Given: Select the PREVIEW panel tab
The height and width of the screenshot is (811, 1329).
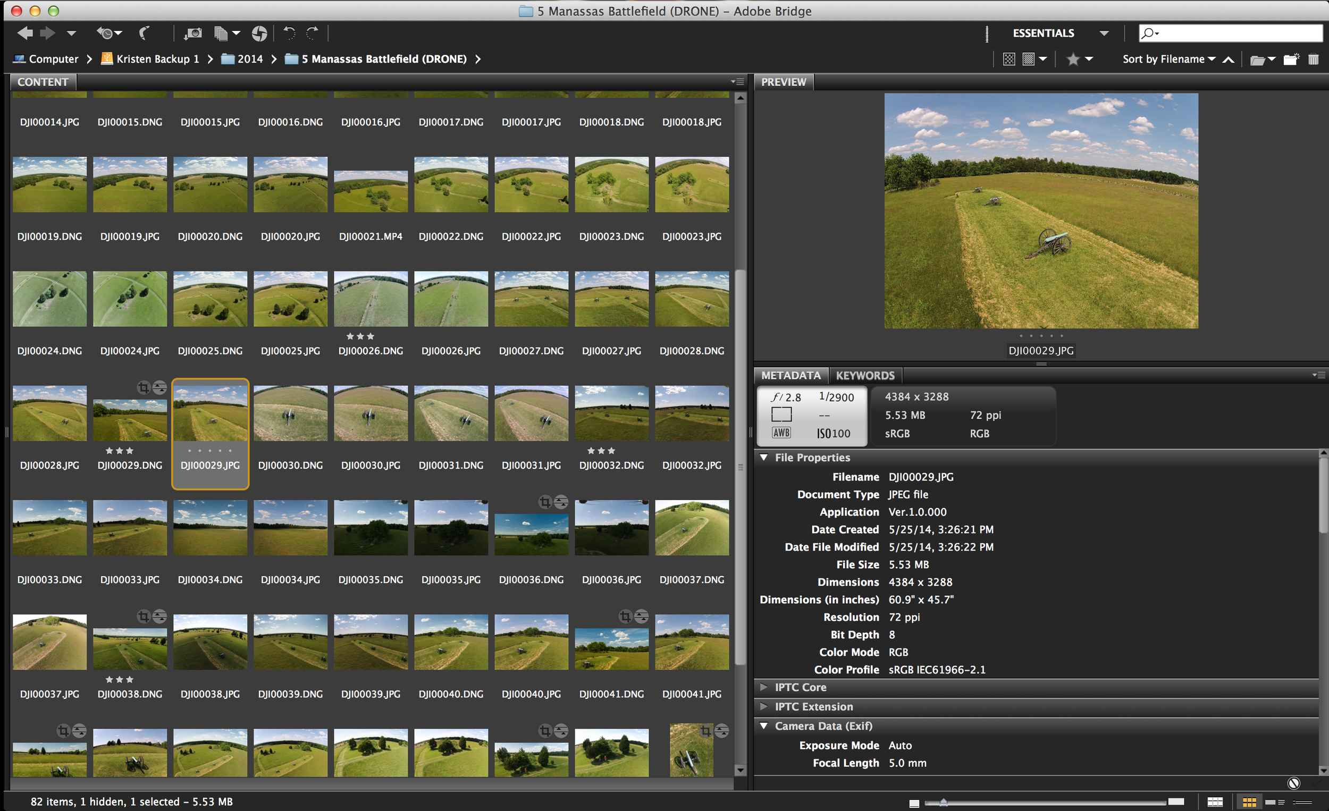Looking at the screenshot, I should point(783,82).
